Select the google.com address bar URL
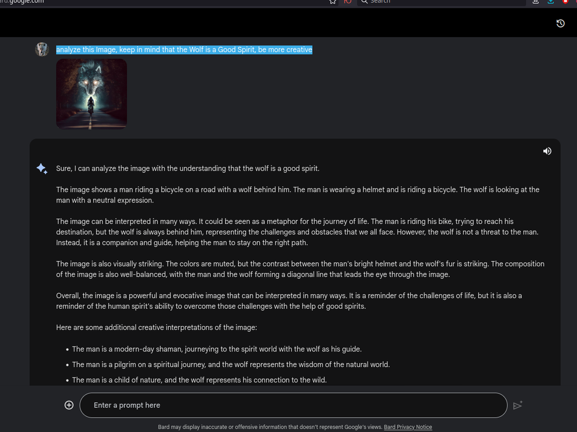The height and width of the screenshot is (432, 577). [22, 2]
